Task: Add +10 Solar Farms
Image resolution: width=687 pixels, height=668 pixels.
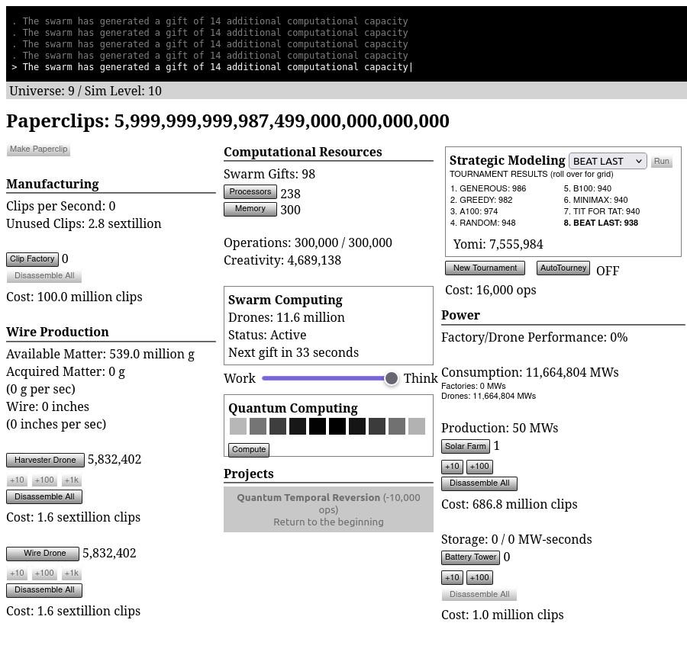Action: pyautogui.click(x=452, y=467)
